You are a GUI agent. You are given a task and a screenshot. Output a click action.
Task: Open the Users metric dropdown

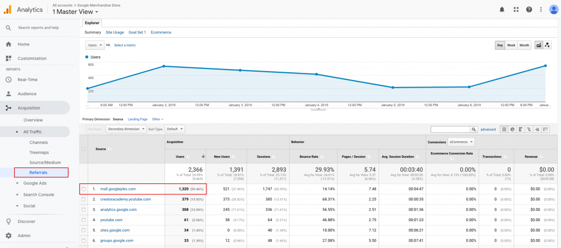[x=94, y=45]
